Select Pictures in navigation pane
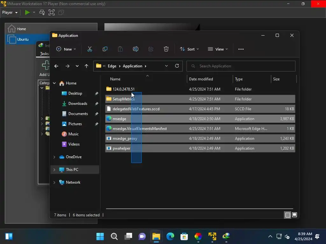 point(75,124)
